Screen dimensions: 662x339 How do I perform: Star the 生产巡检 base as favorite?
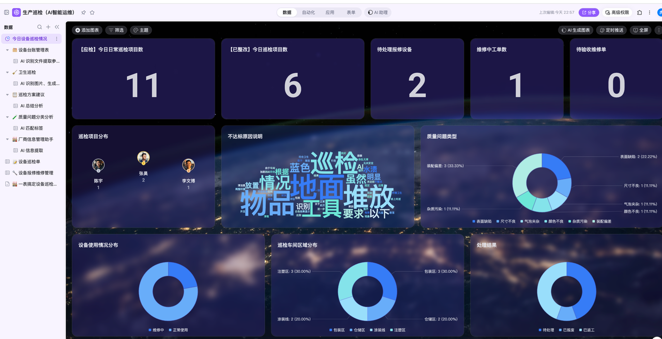click(92, 12)
